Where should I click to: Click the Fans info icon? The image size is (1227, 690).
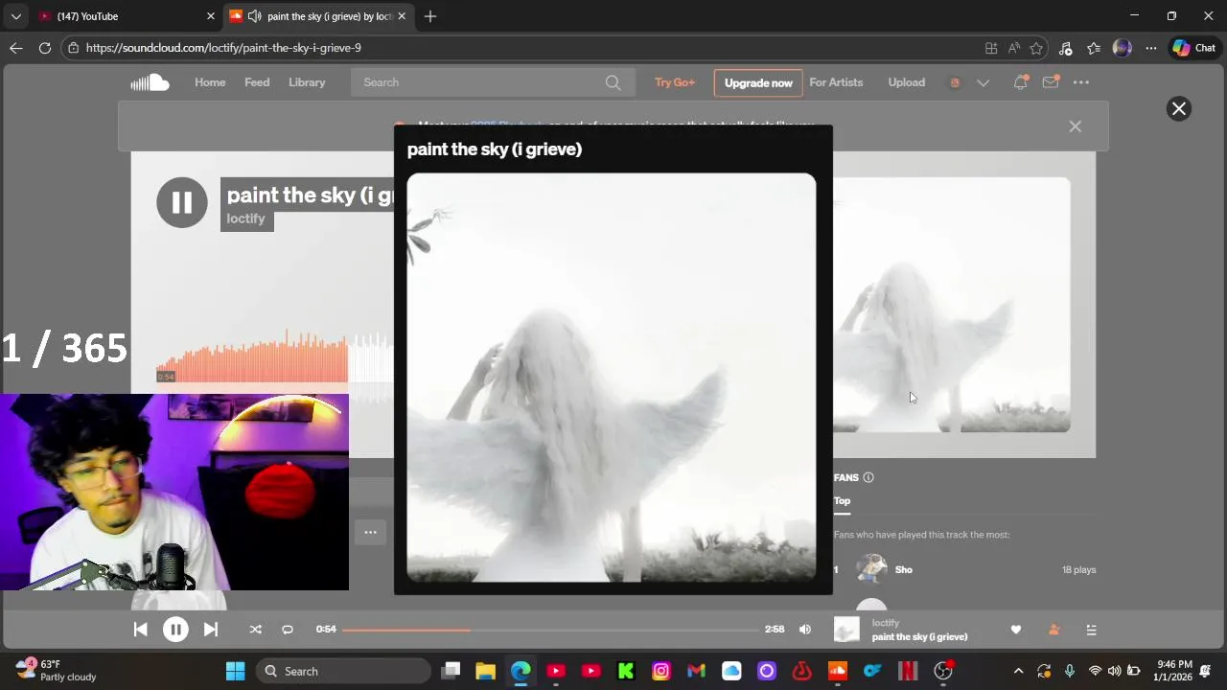(x=868, y=477)
